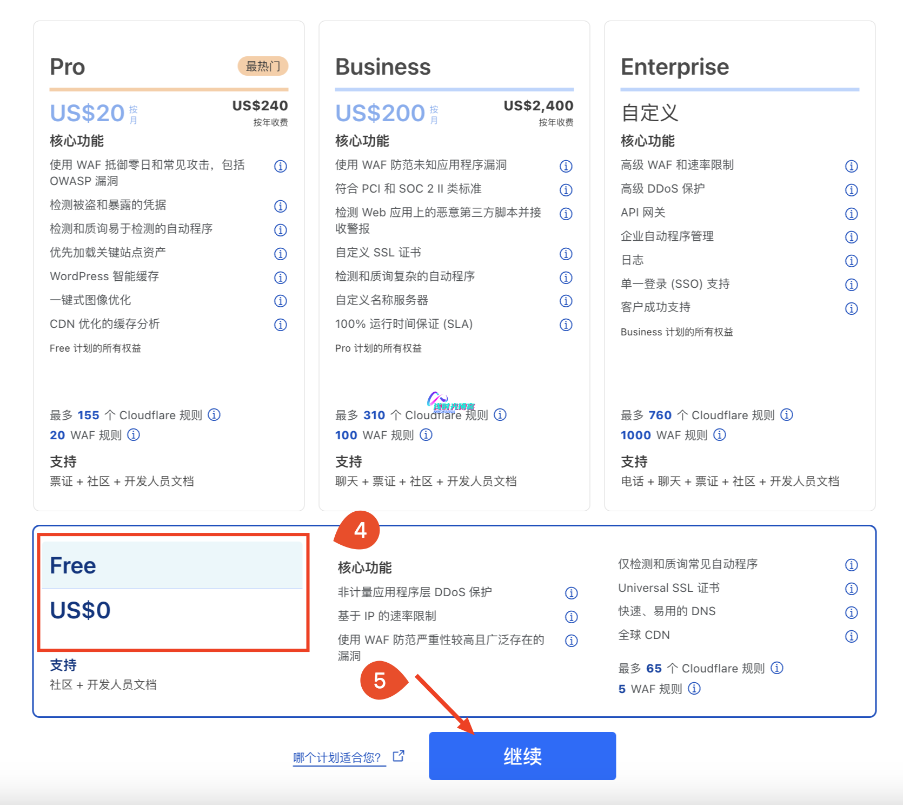Open the 哪个计划适合您? link
The width and height of the screenshot is (903, 805).
(x=338, y=757)
